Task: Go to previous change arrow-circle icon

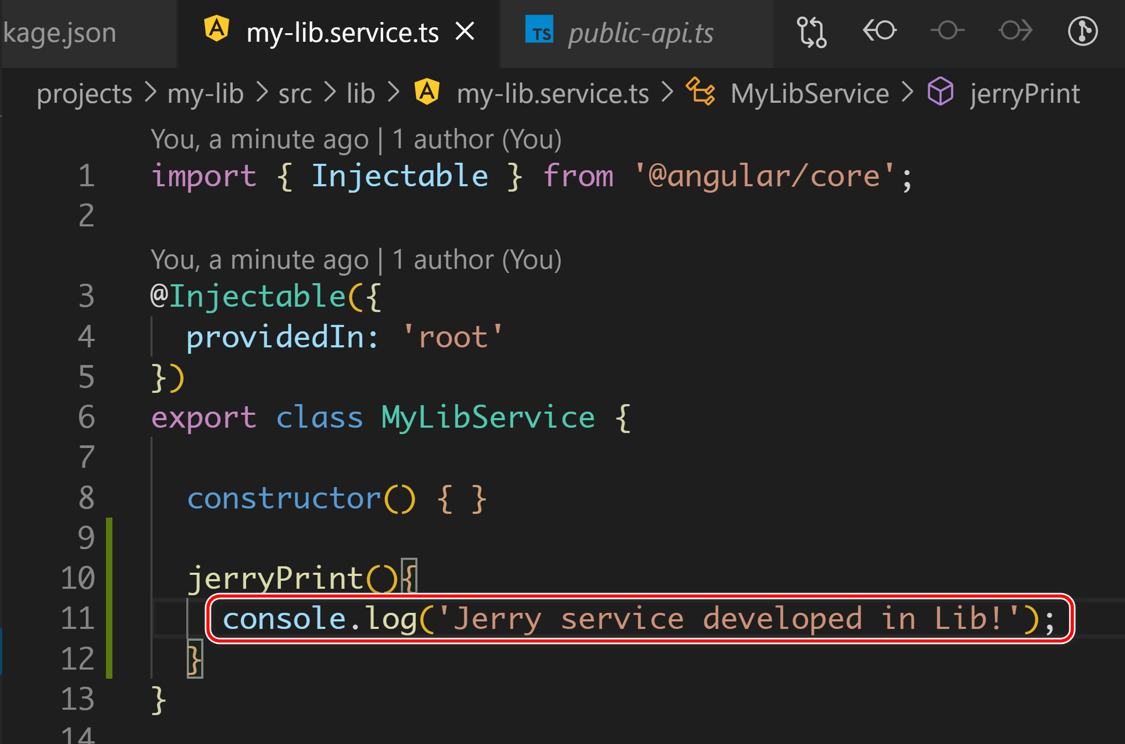Action: [879, 31]
